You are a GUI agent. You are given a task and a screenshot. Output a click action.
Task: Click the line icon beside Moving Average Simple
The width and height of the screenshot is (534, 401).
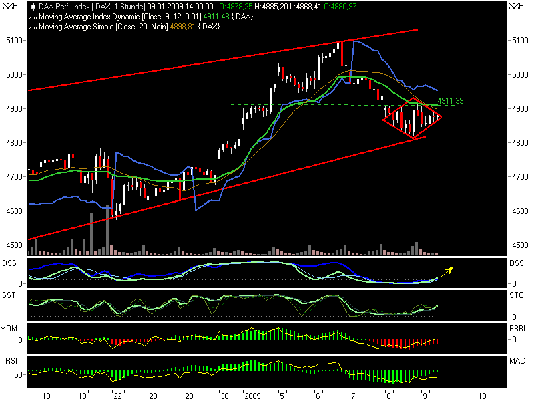pos(33,26)
